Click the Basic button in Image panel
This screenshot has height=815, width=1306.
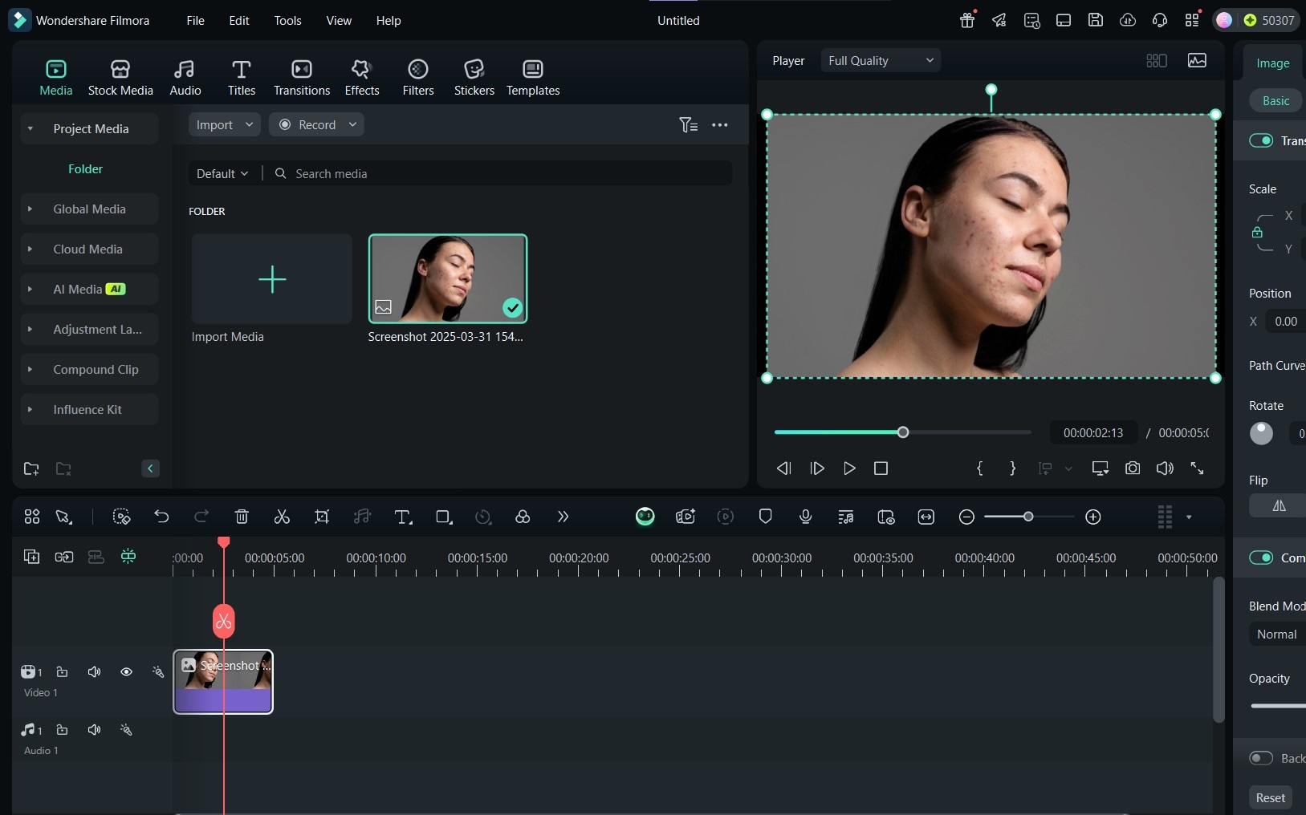[x=1276, y=101]
